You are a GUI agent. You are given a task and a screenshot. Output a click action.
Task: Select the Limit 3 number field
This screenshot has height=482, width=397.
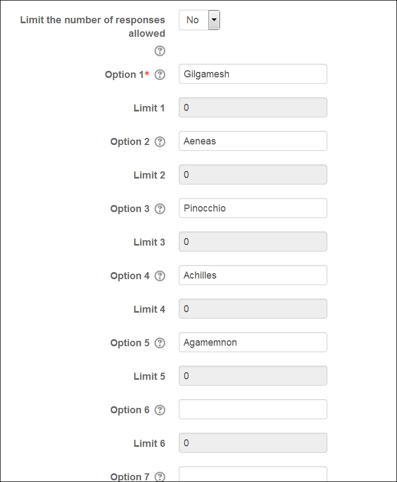253,241
